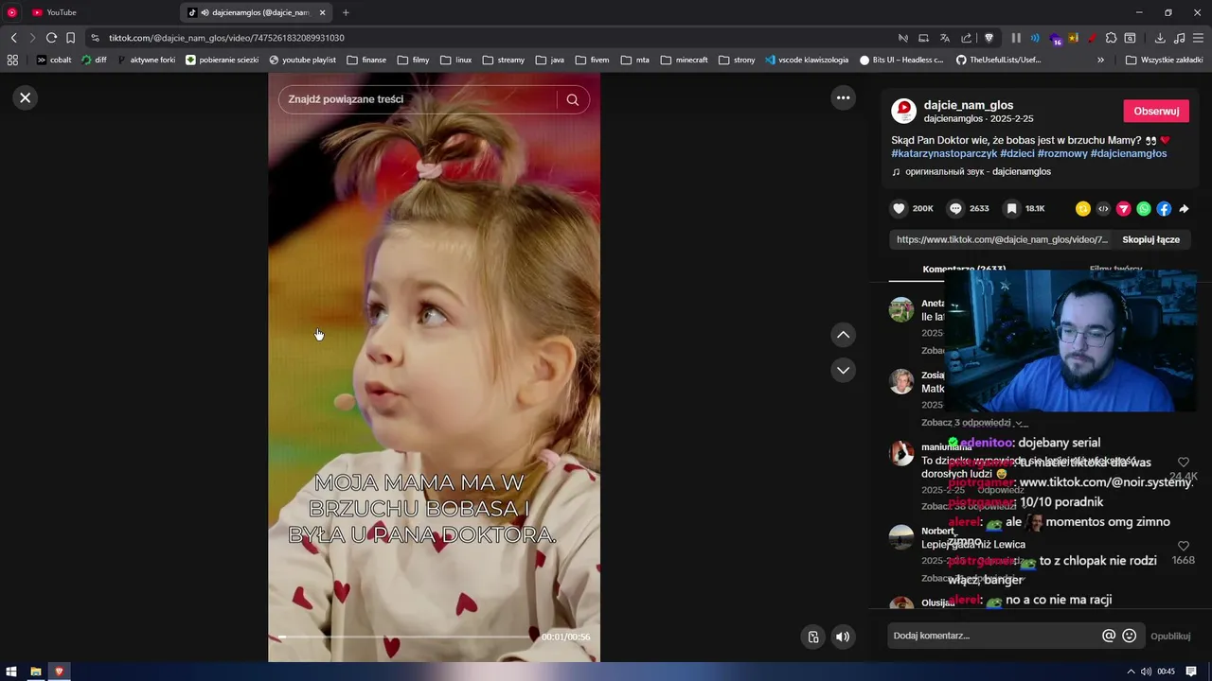Send to friends with pink paper-plane icon
This screenshot has width=1212, height=681.
(1124, 209)
